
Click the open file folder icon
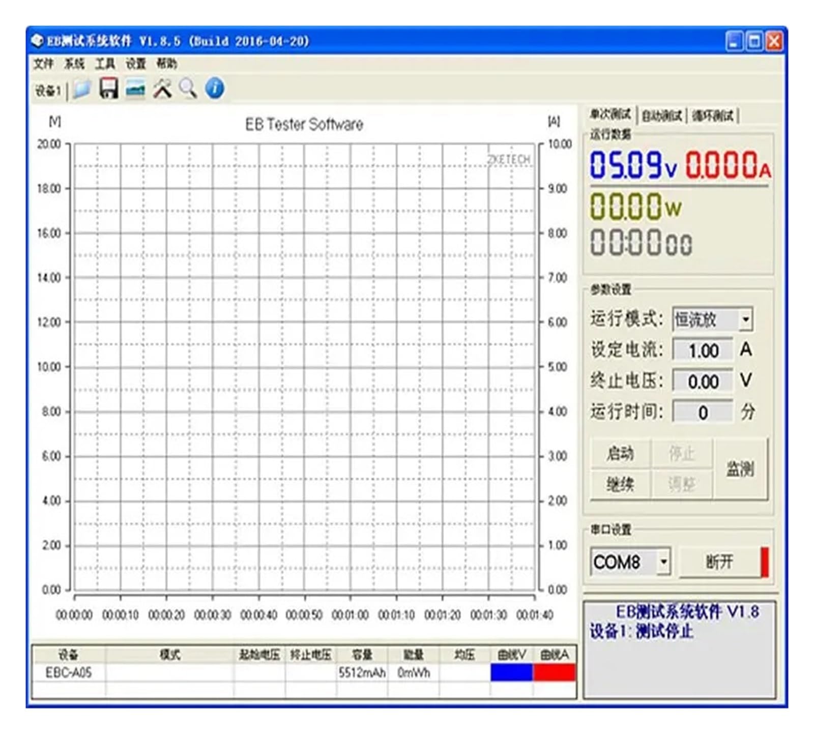(x=81, y=89)
